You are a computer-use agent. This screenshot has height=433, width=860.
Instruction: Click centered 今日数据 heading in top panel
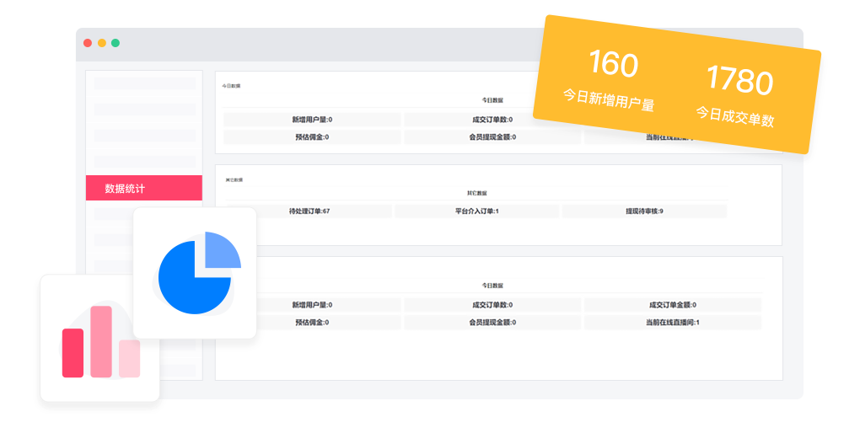coord(492,100)
